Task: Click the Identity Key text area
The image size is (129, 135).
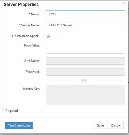Action: tap(86, 95)
